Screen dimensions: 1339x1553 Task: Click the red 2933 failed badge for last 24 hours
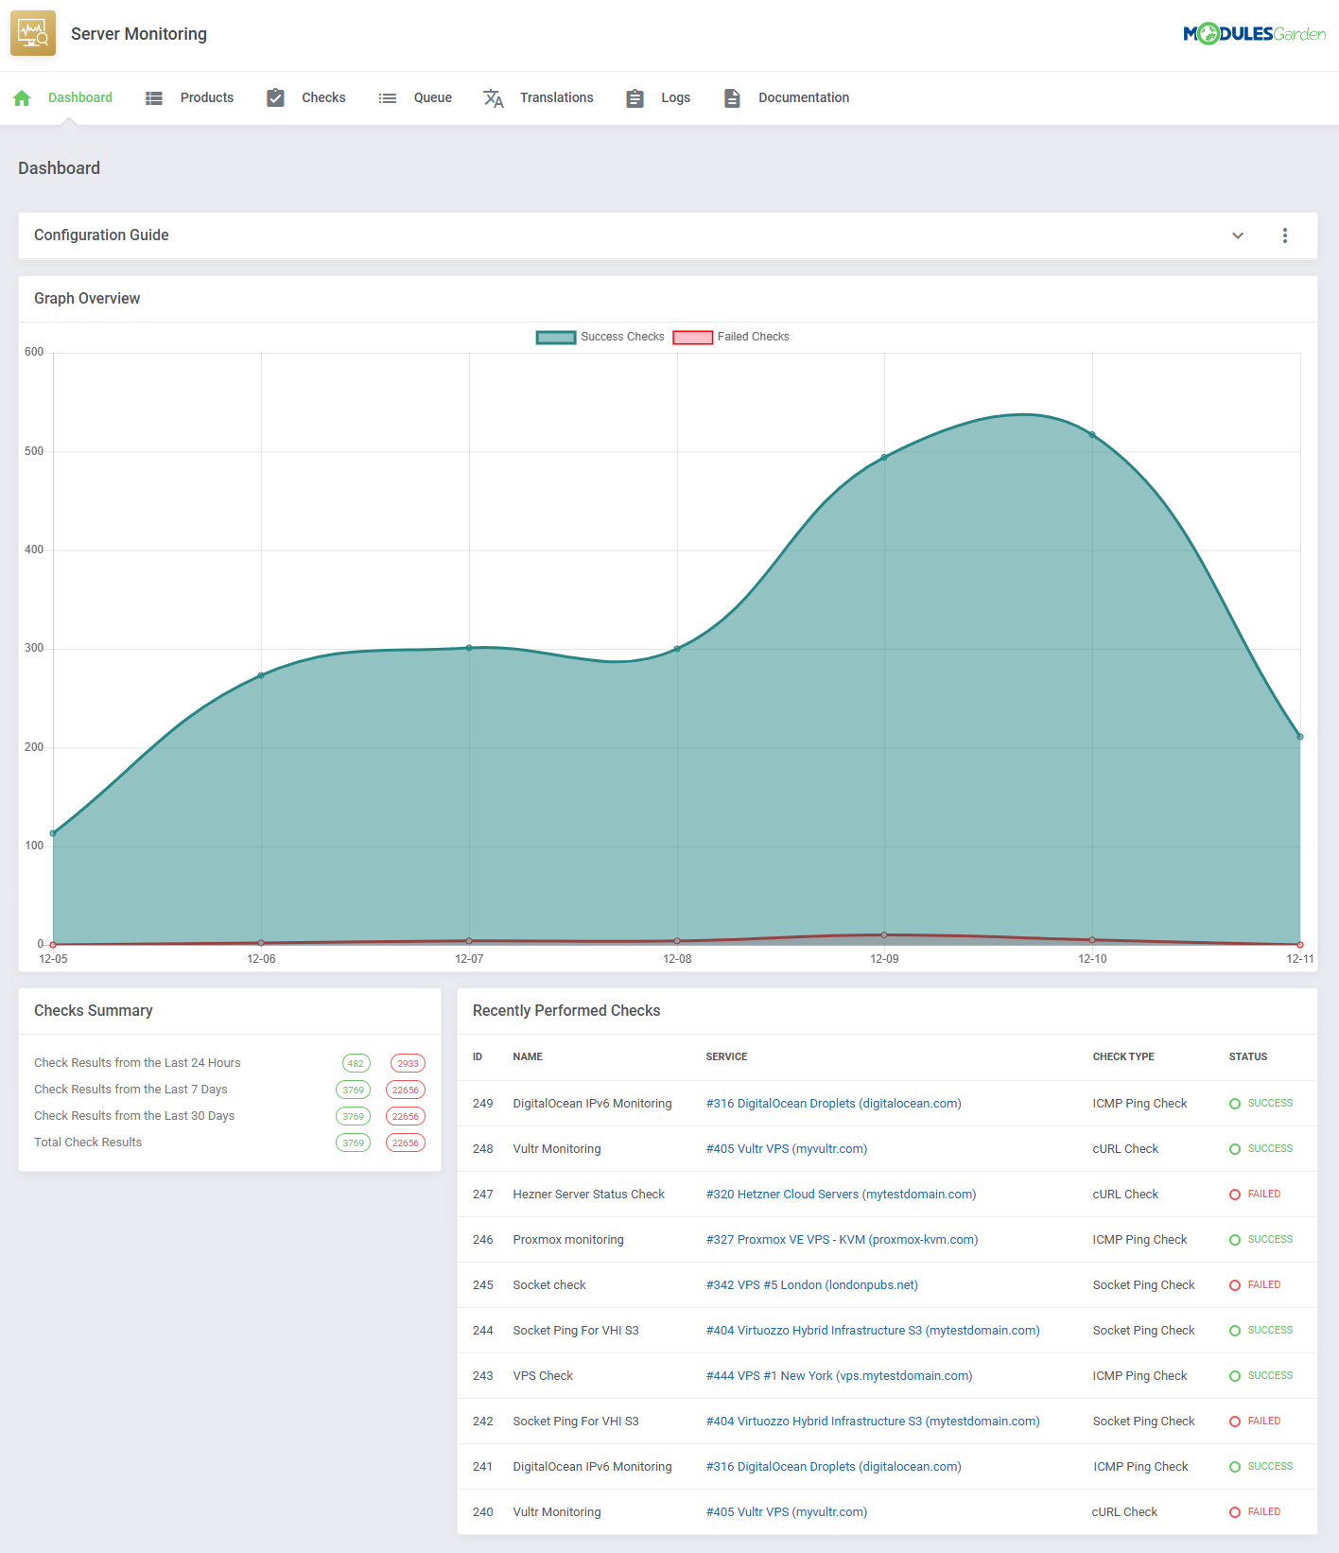point(408,1064)
